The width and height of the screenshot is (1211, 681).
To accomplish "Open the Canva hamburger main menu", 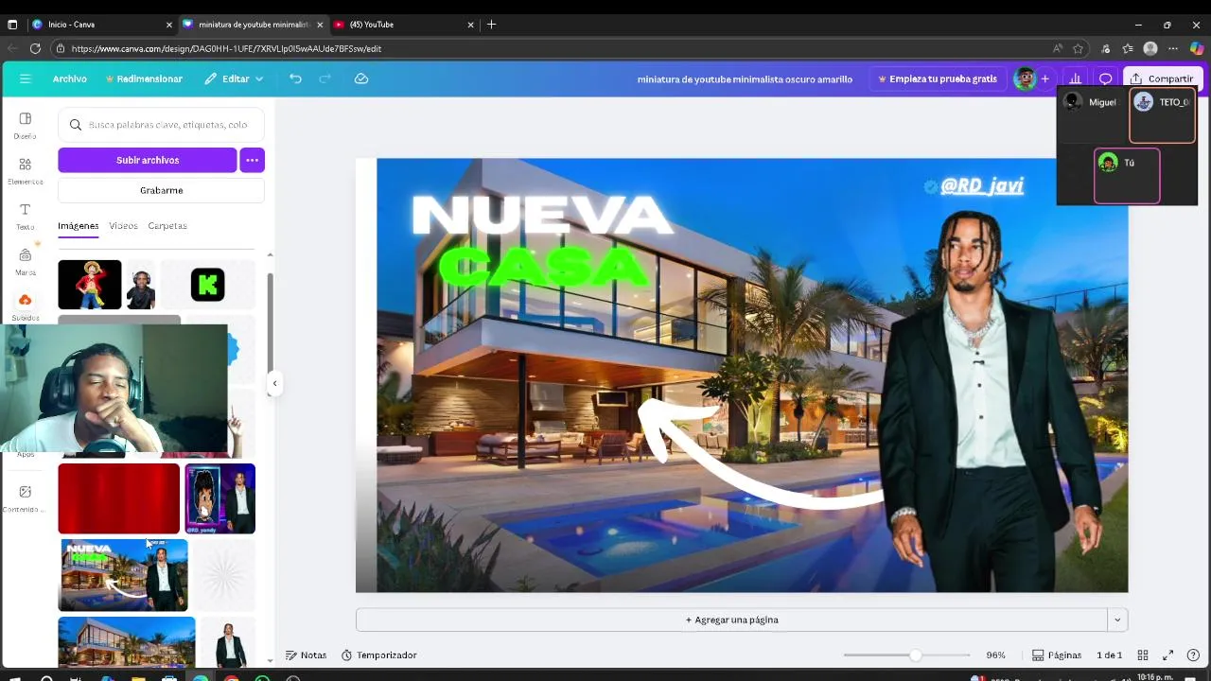I will (26, 79).
